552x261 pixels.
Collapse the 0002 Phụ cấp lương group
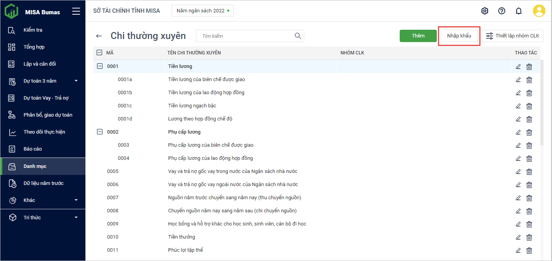(100, 132)
